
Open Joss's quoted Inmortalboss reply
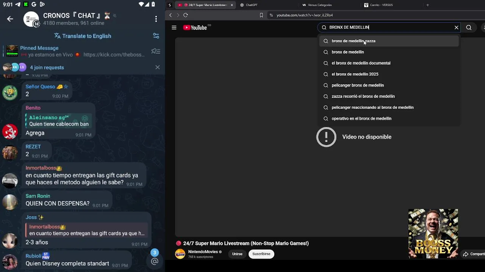[x=87, y=230]
